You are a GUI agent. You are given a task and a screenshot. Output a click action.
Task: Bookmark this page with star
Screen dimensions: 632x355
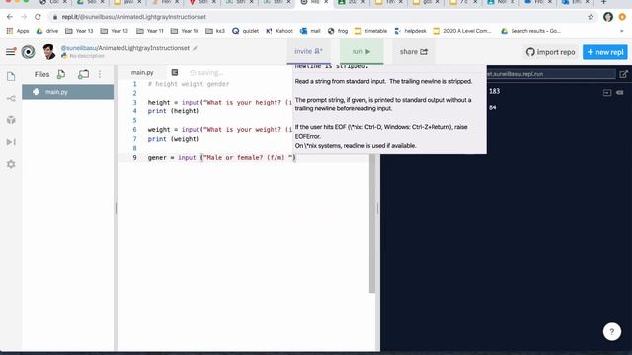coord(591,17)
